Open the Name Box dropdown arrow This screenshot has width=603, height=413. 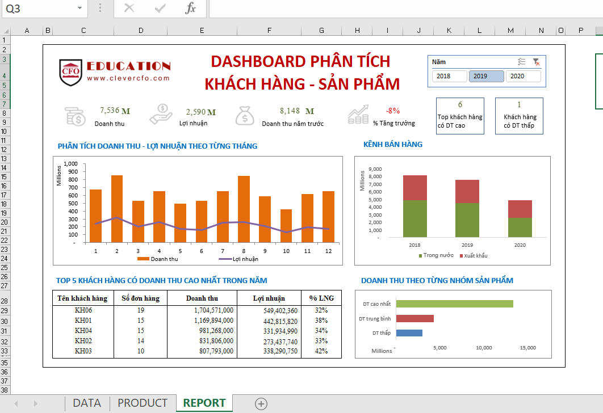pyautogui.click(x=79, y=9)
